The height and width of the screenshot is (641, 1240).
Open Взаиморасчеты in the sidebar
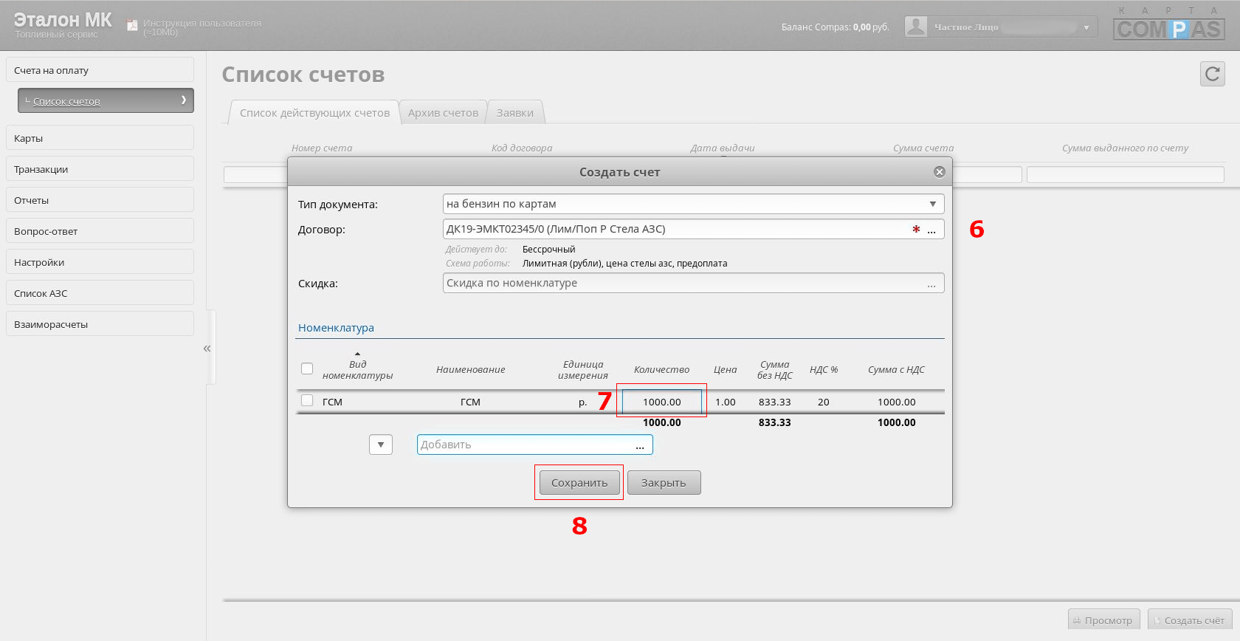(100, 324)
